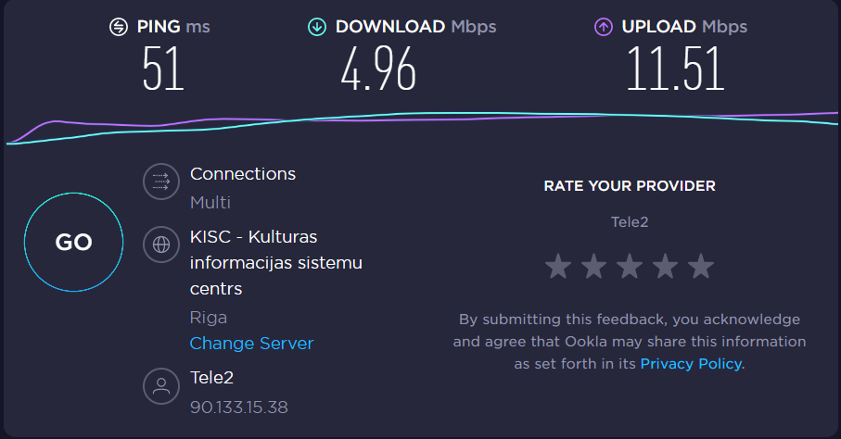This screenshot has height=439, width=841.
Task: Click the Connections arrows icon
Action: [161, 182]
